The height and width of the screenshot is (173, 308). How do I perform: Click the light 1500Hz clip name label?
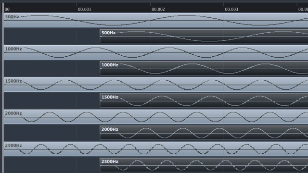click(x=13, y=81)
